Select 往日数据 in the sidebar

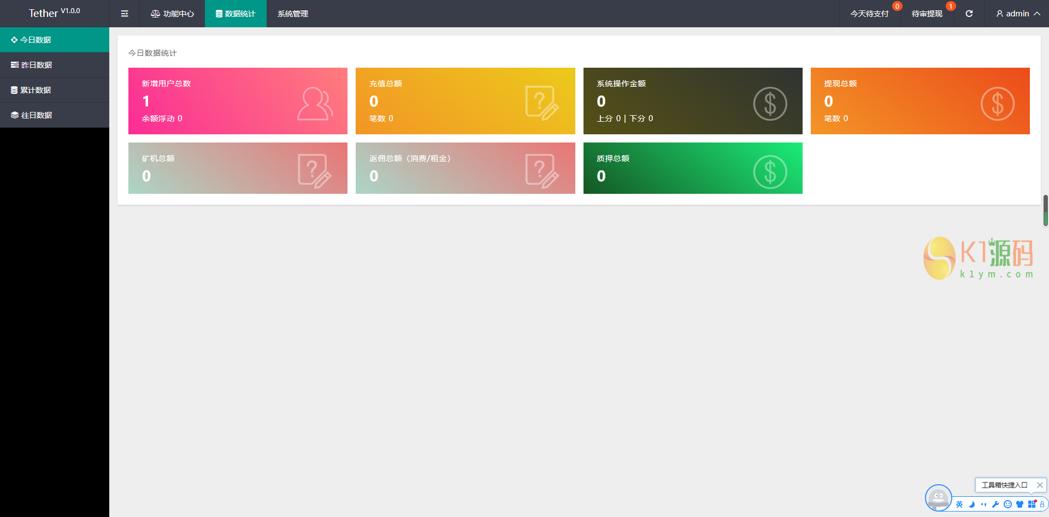point(55,115)
